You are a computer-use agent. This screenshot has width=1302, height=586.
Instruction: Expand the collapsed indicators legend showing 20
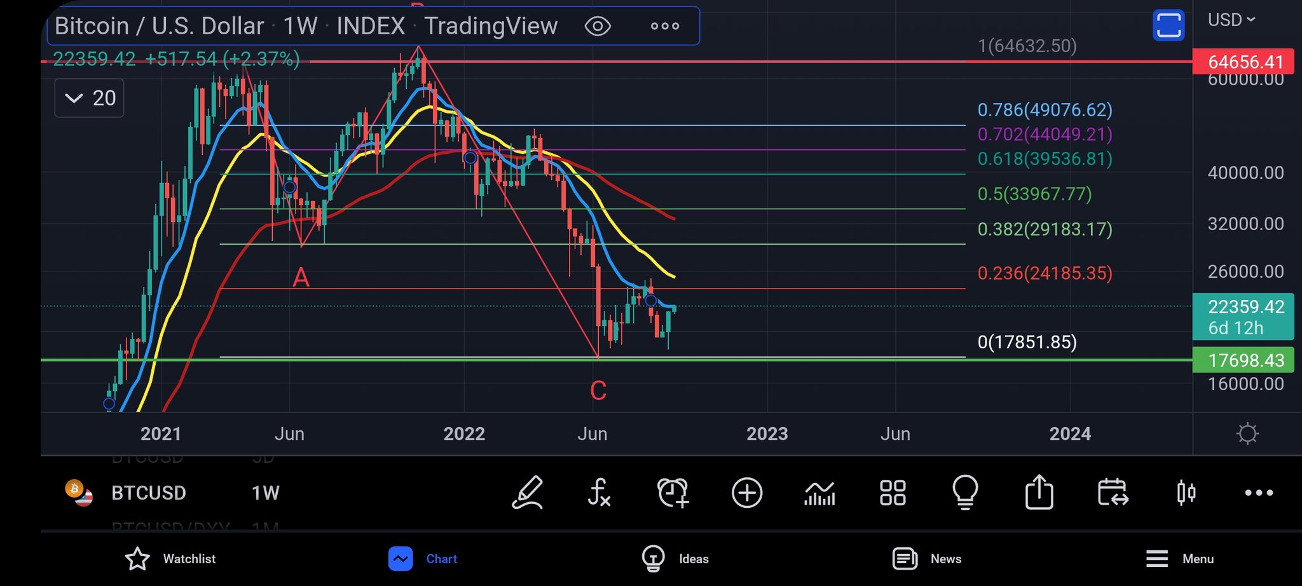[89, 98]
